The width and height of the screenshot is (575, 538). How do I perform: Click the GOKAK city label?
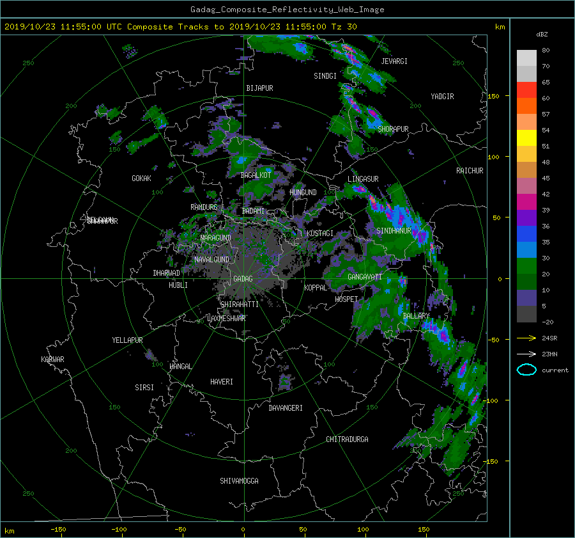click(142, 178)
